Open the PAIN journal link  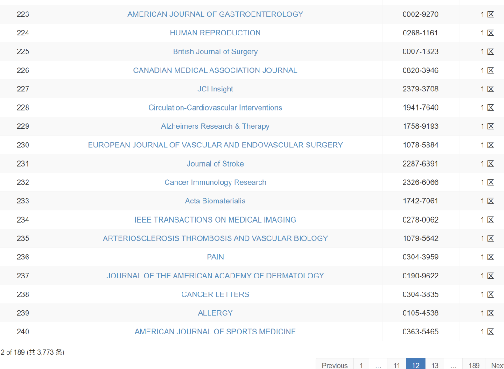click(x=215, y=257)
